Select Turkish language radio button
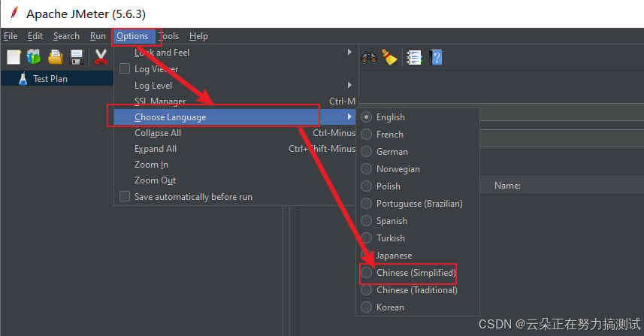Viewport: 644px width, 336px height. pyautogui.click(x=367, y=238)
